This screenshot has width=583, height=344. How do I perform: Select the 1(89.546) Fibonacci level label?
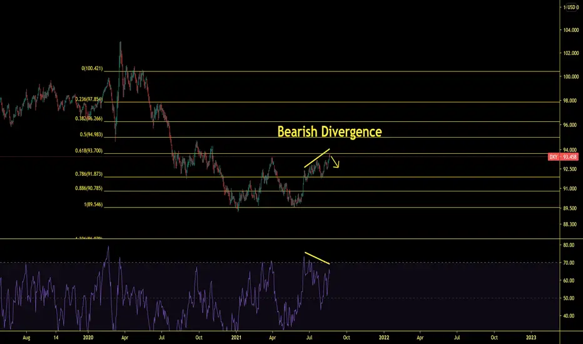[93, 205]
